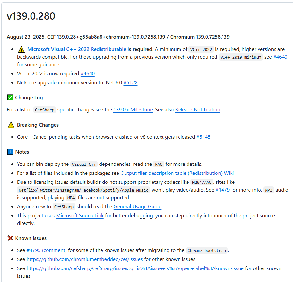Click the red X icon beside Known Issues

point(10,238)
